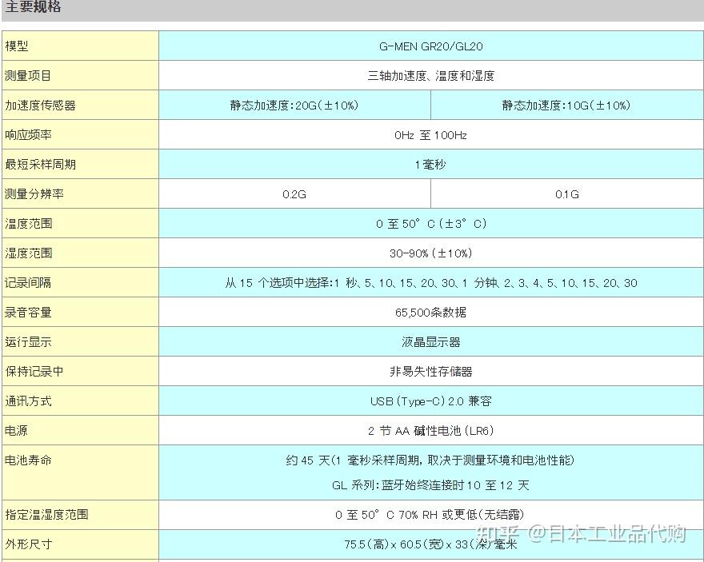Select the 响应频率 row label
This screenshot has height=562, width=704.
[80, 134]
